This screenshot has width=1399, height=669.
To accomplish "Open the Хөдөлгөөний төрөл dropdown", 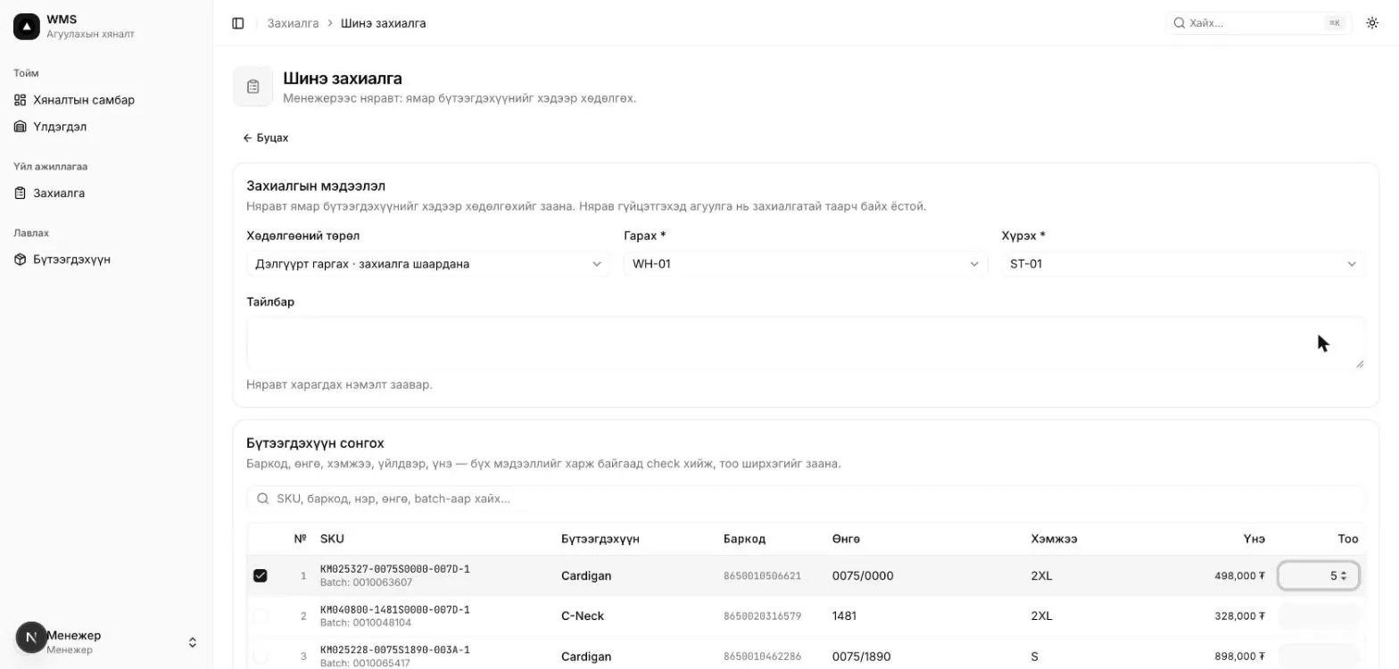I will [x=429, y=264].
